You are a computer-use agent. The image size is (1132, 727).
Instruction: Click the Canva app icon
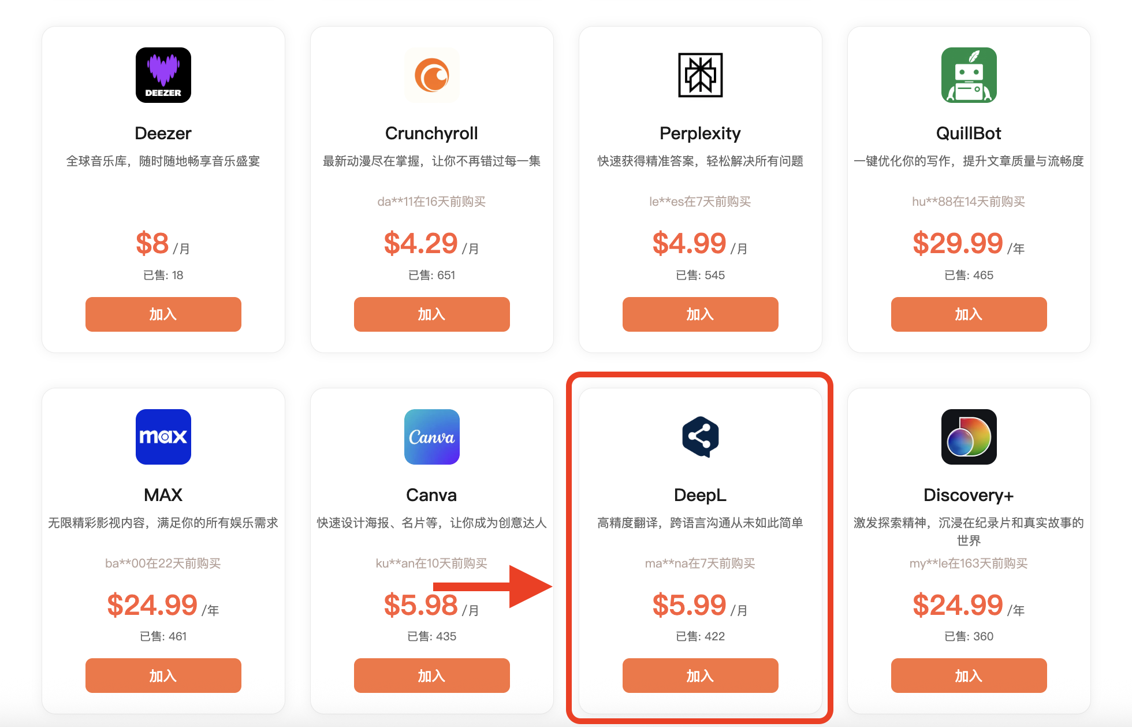[431, 437]
